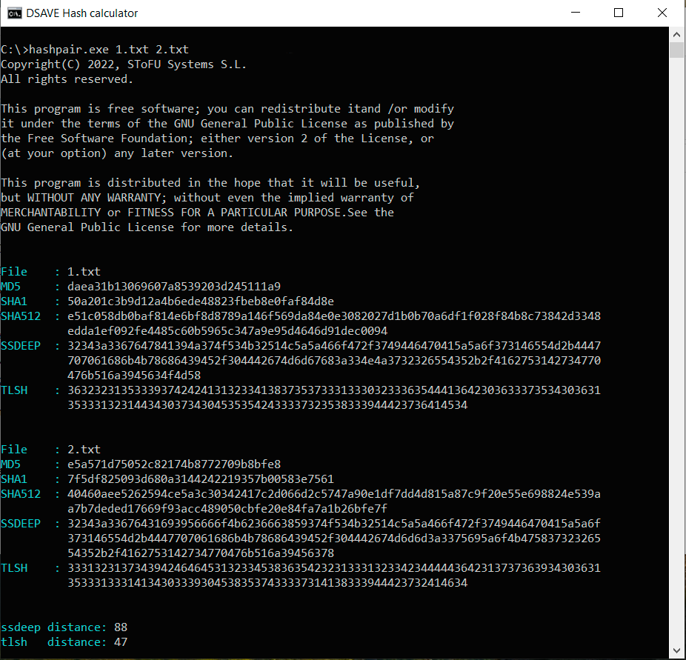The height and width of the screenshot is (660, 686).
Task: Click the tlsh distance value 47
Action: (121, 642)
